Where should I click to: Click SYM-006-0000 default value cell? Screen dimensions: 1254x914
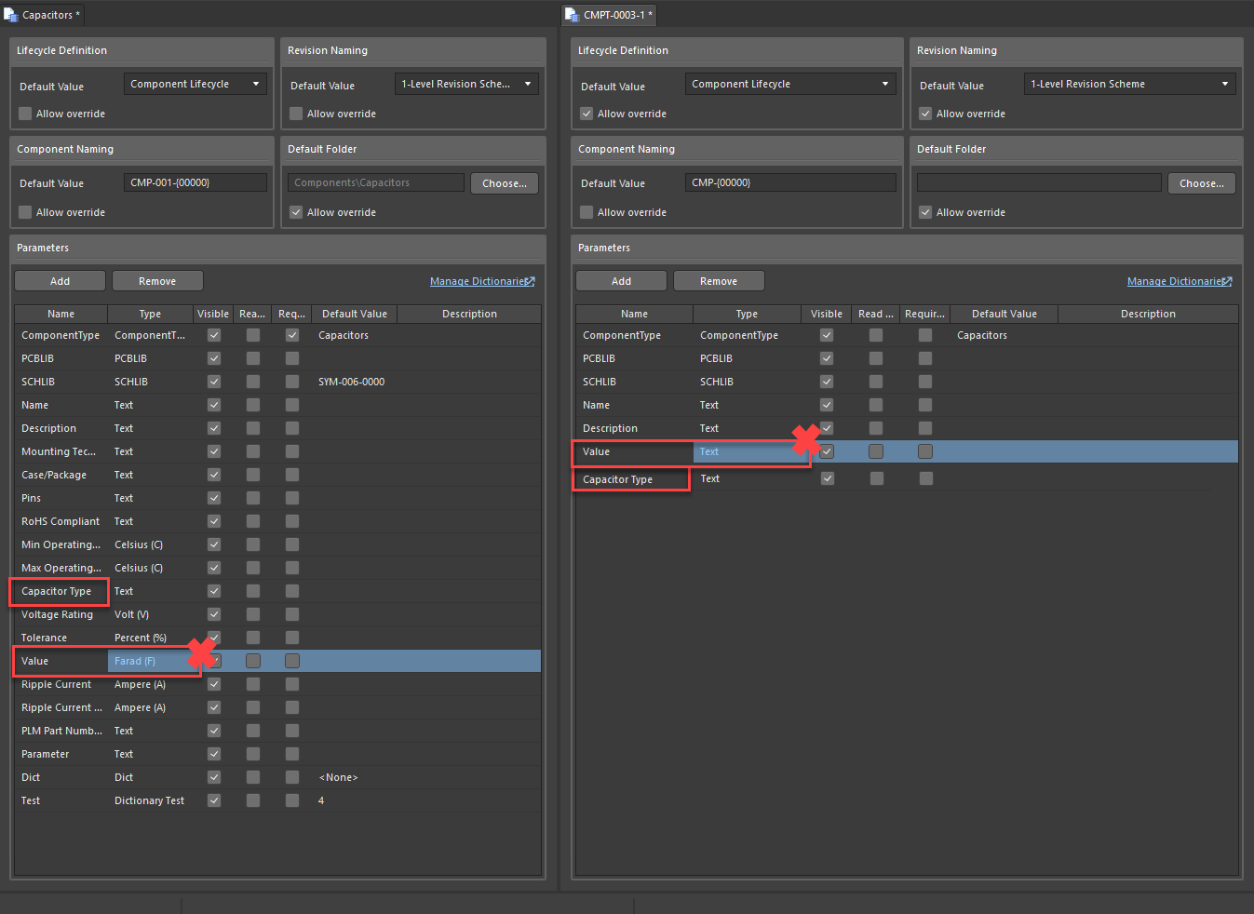click(x=352, y=382)
